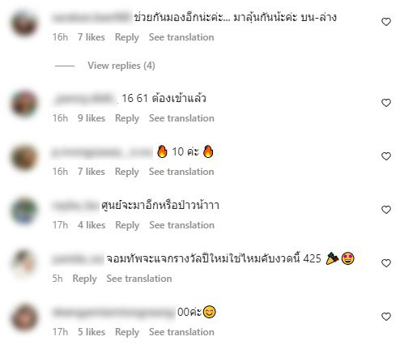
Task: Like the '16 61 ต้องเข้าแล้ว' comment
Action: click(x=386, y=103)
